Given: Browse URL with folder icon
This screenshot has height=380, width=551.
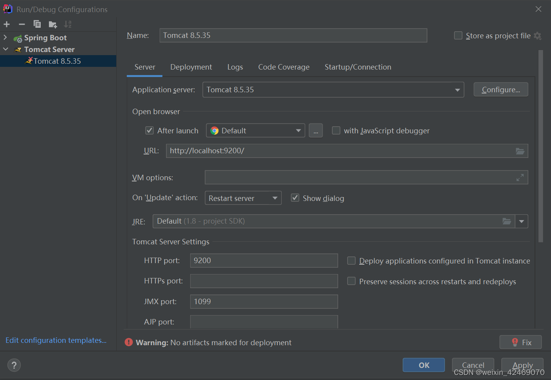Looking at the screenshot, I should pyautogui.click(x=520, y=151).
